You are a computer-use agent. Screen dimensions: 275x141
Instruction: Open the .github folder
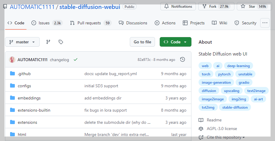coord(24,74)
